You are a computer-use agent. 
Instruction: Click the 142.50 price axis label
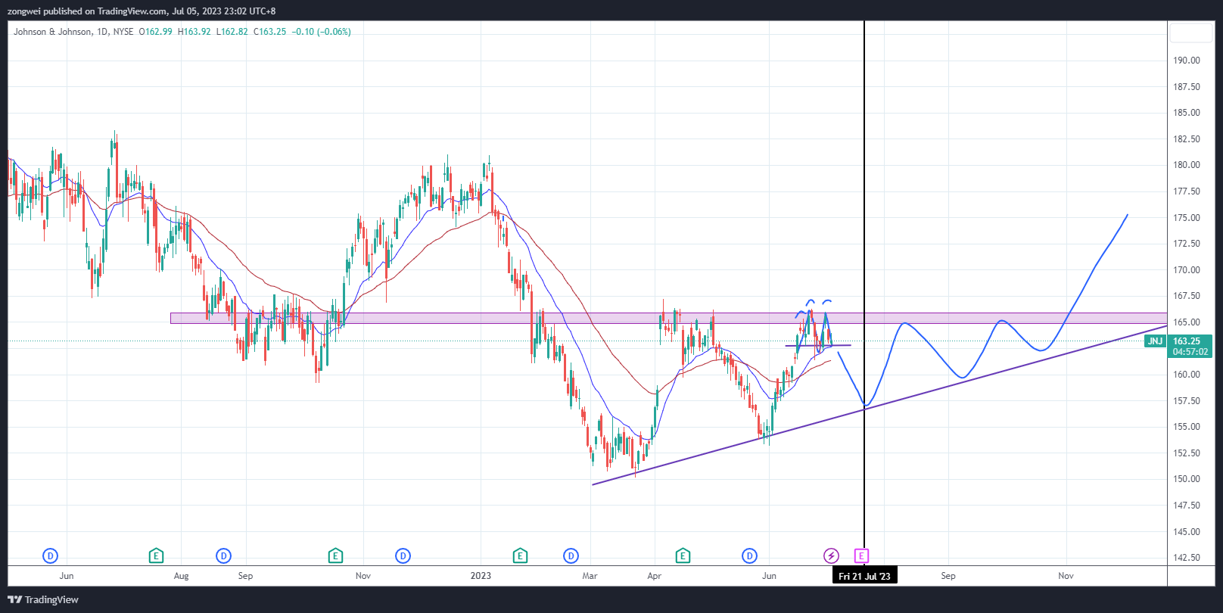pyautogui.click(x=1187, y=558)
